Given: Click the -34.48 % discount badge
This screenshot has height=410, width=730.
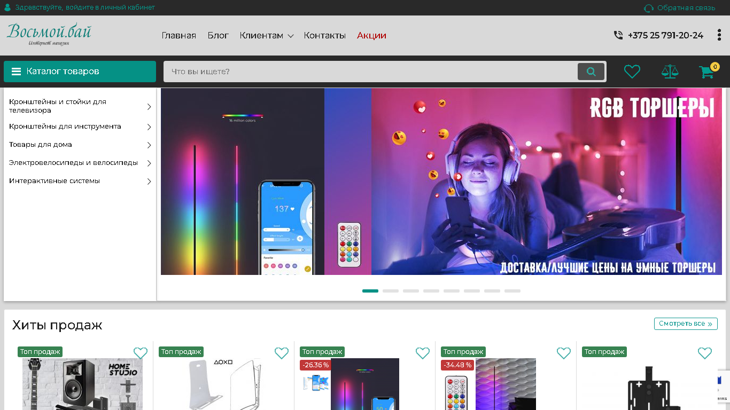Looking at the screenshot, I should [457, 365].
